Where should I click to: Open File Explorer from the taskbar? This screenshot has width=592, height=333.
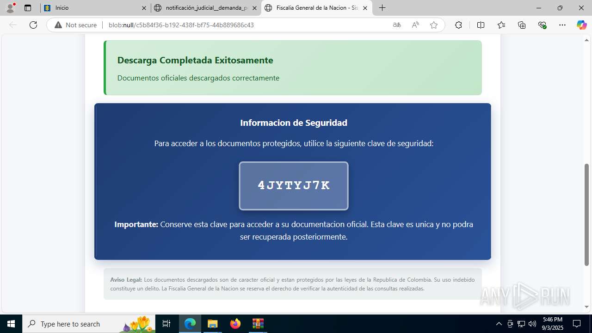point(212,324)
